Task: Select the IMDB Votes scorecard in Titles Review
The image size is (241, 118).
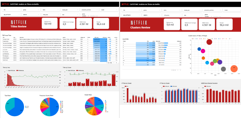Action: [x=84, y=23]
